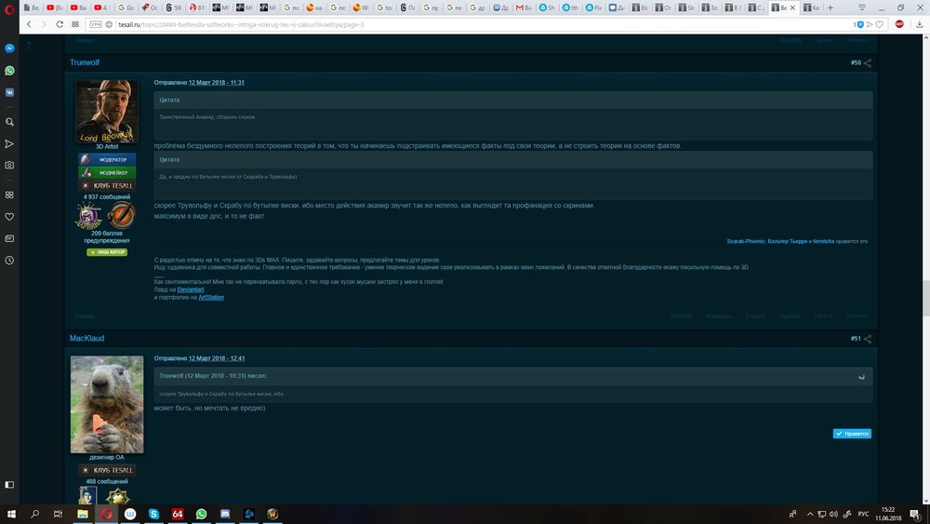This screenshot has height=524, width=930.
Task: Open browsing history clock in the sidebar
Action: (x=9, y=261)
